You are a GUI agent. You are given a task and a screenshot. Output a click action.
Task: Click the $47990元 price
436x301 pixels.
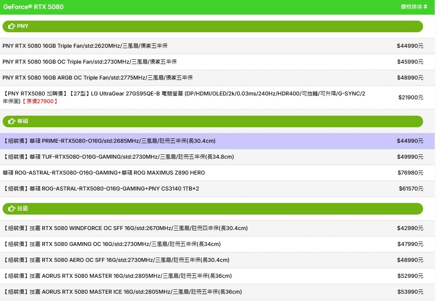click(410, 244)
